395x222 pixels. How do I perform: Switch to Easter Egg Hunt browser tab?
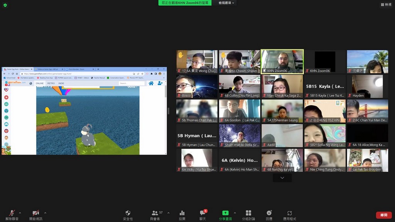(x=18, y=69)
